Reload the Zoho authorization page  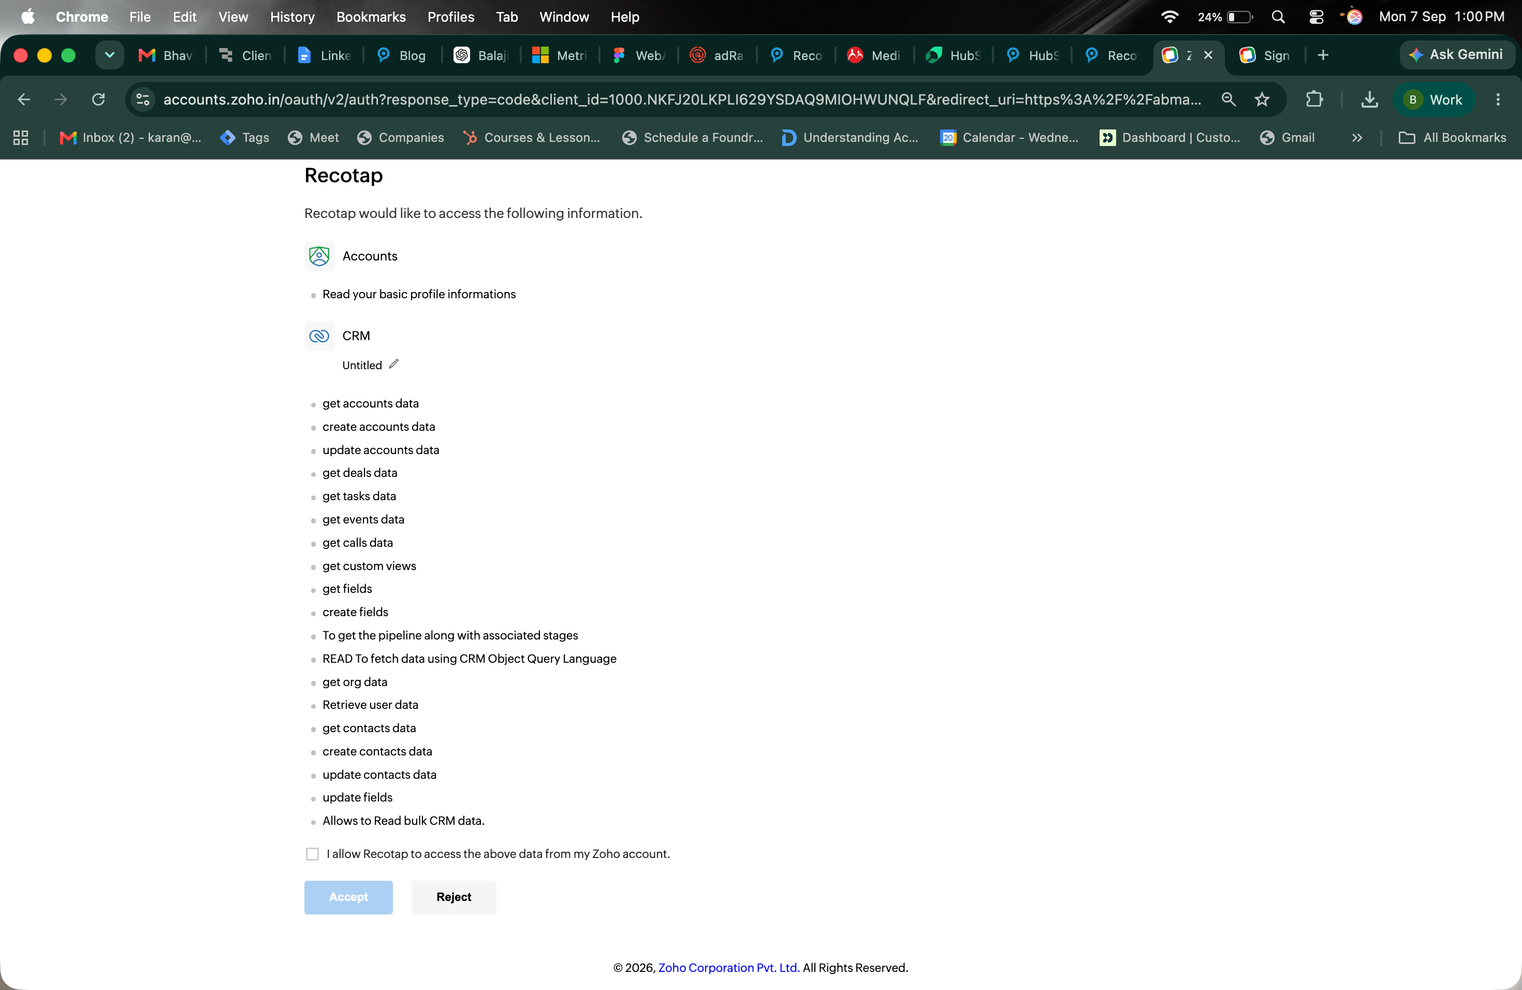point(98,99)
